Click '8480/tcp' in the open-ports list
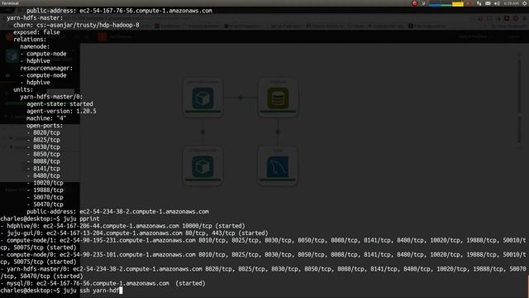Screen dimensions: 529x298 tap(46, 175)
